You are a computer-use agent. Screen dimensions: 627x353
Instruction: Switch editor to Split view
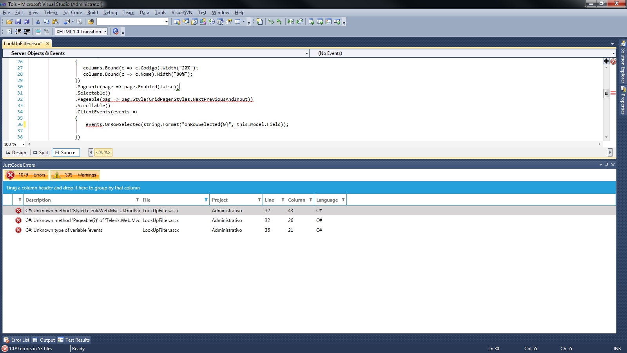point(41,153)
